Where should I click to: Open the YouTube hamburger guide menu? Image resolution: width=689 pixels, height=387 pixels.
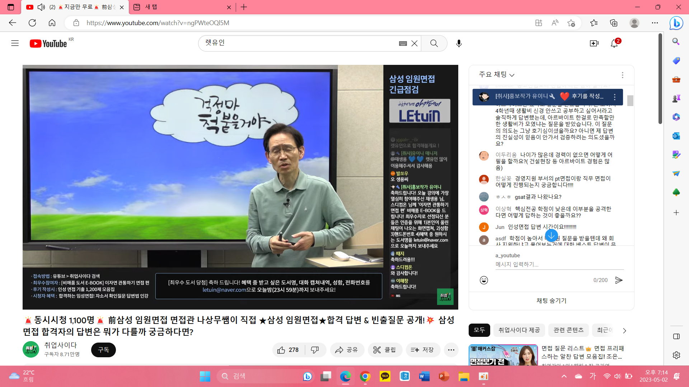15,43
